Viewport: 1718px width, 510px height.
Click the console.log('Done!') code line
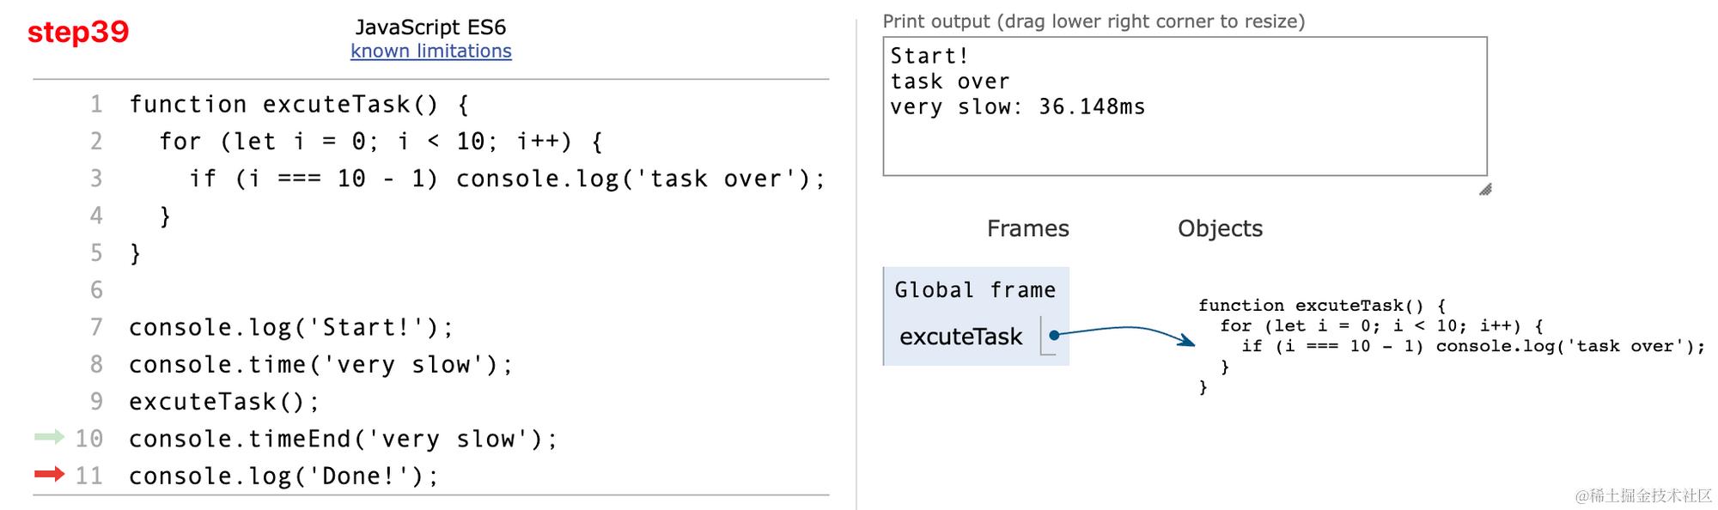(x=283, y=477)
